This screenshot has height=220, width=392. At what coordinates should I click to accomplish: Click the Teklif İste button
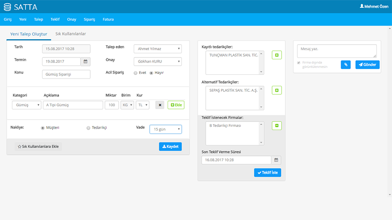pyautogui.click(x=267, y=173)
